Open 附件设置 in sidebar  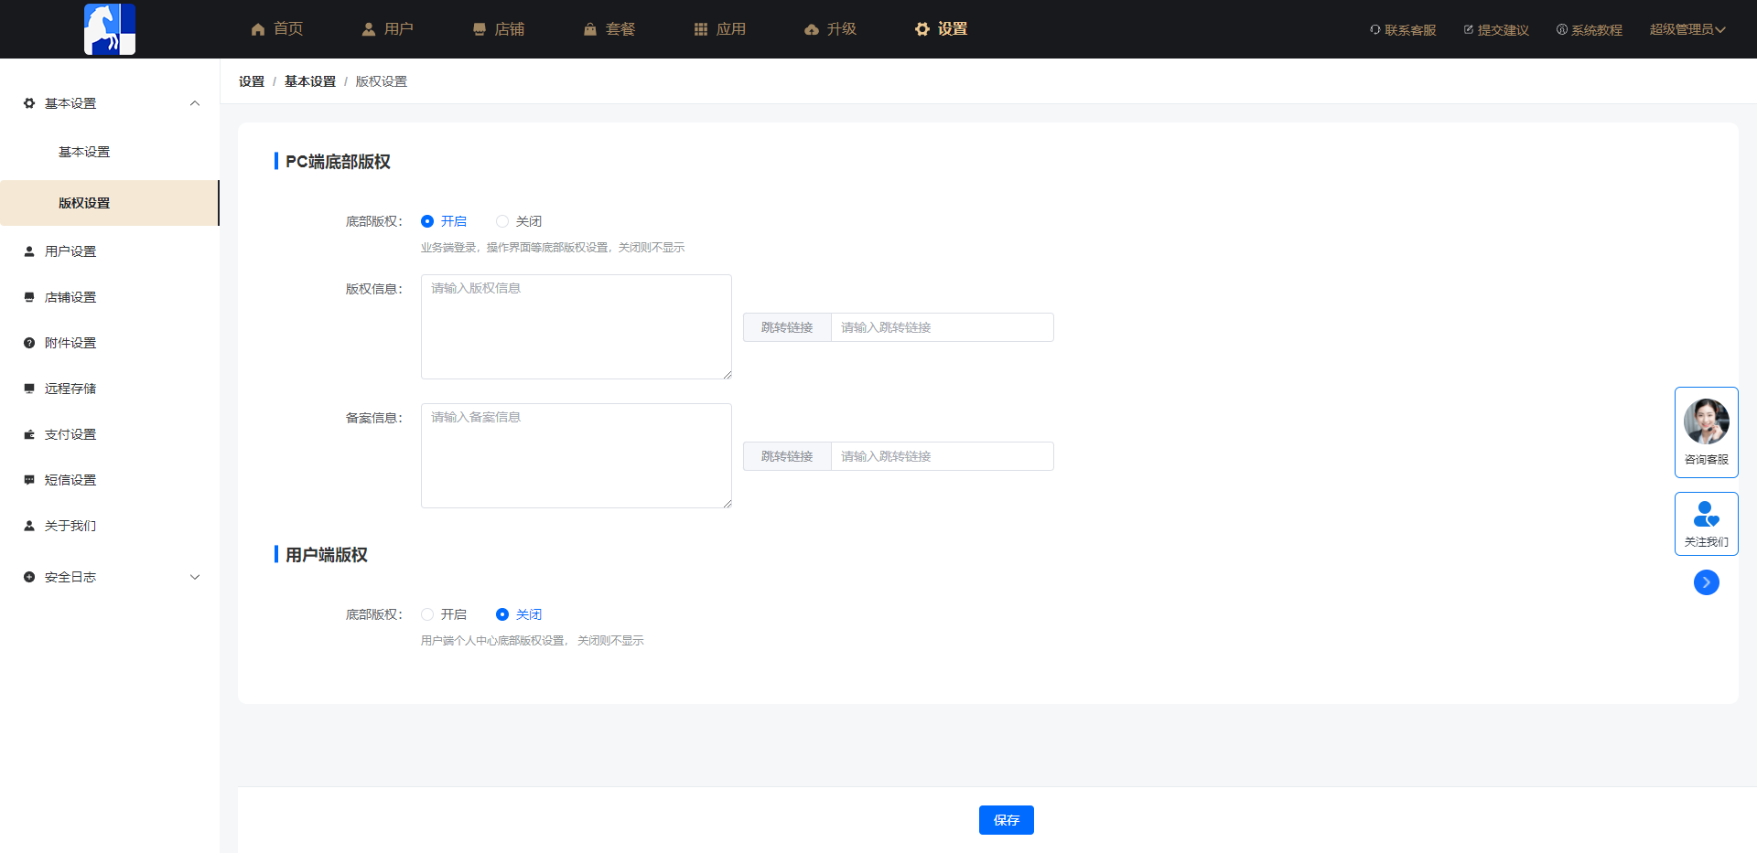click(x=110, y=343)
